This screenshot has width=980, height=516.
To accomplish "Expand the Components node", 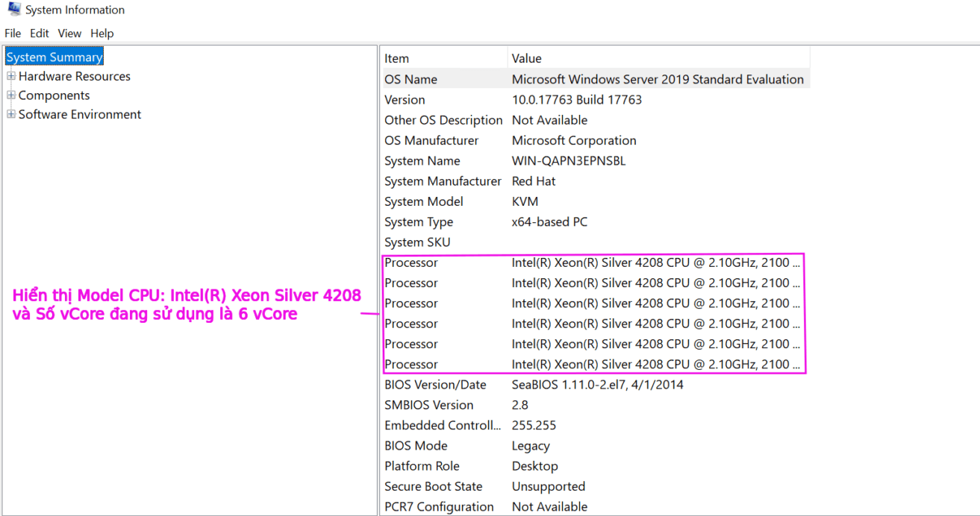I will 11,95.
